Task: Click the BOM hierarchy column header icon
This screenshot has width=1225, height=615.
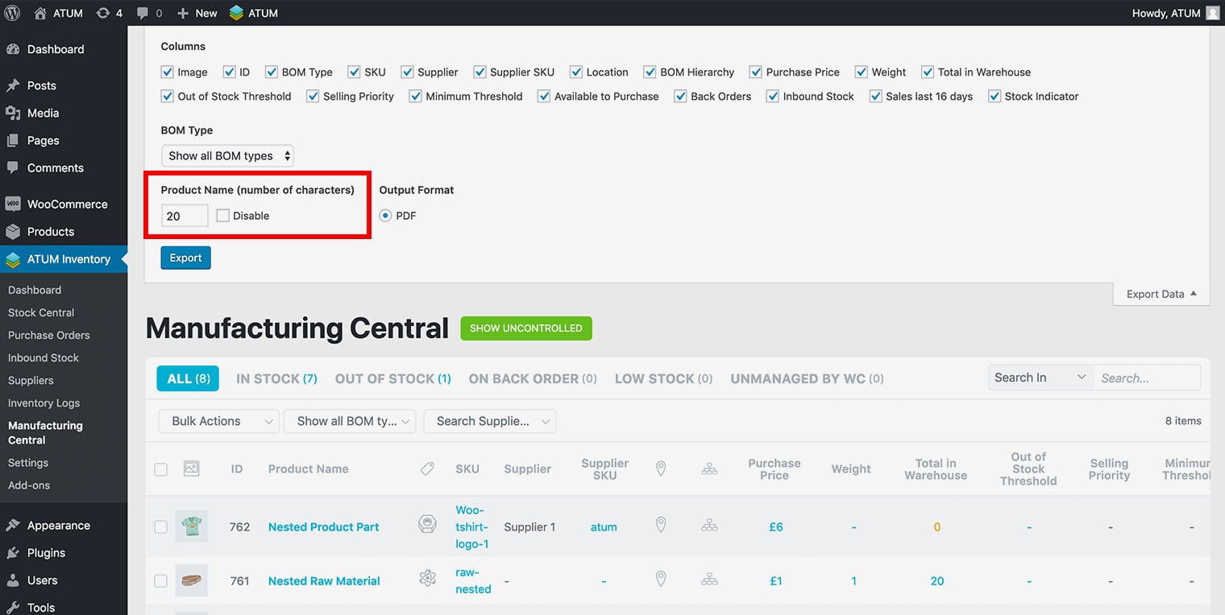Action: point(709,468)
